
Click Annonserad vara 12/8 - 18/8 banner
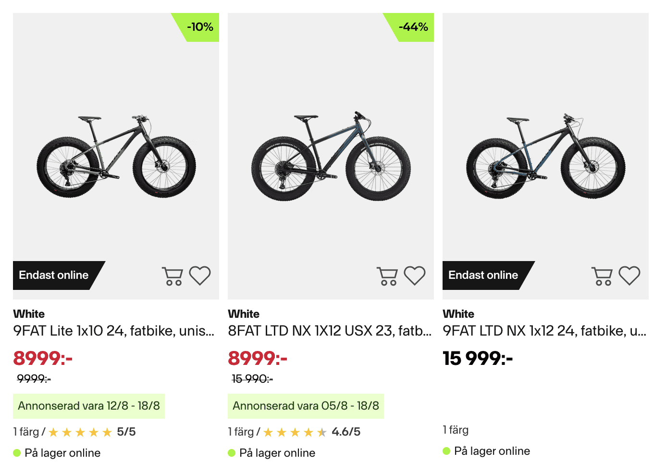click(x=89, y=406)
